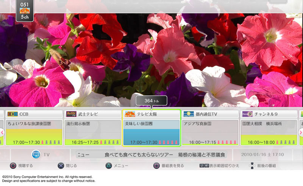Viewport: 303px width, 186px height.
Task: Click the d-pad 前後の番組 icon
Action: [x=252, y=166]
